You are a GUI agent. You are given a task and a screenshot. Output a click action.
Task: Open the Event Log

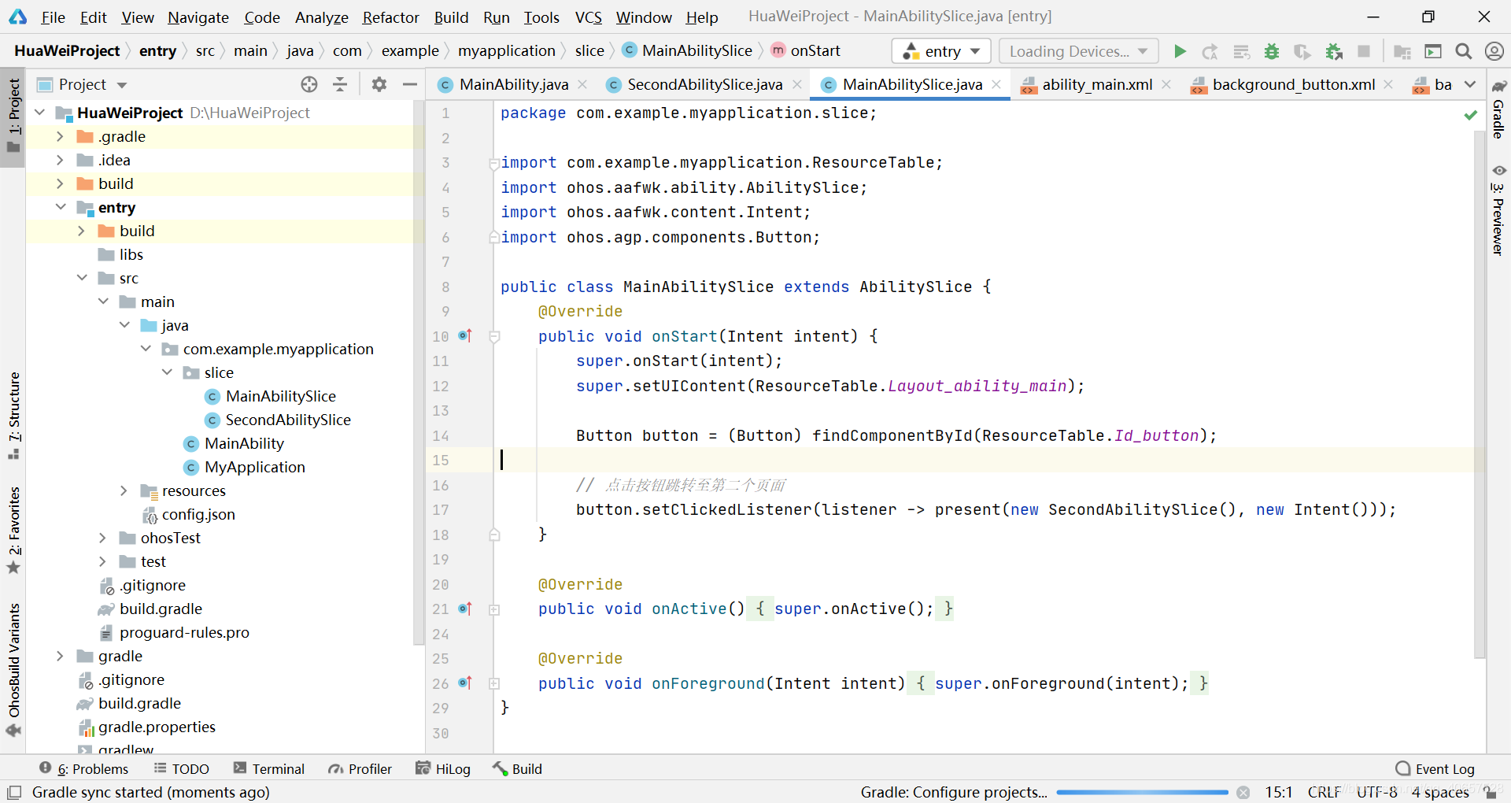1435,769
